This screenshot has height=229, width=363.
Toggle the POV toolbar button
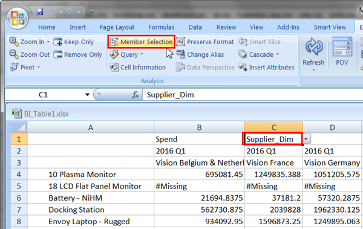342,51
